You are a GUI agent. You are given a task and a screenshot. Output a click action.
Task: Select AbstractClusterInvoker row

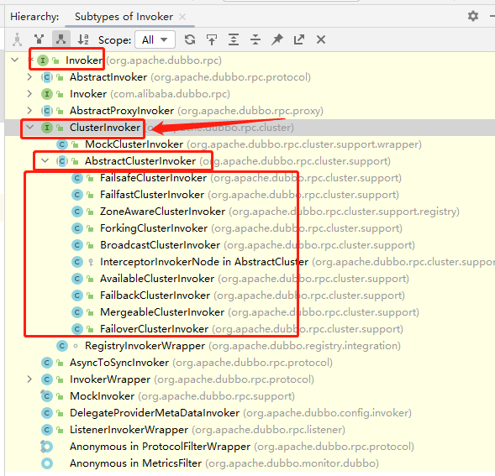(x=250, y=161)
